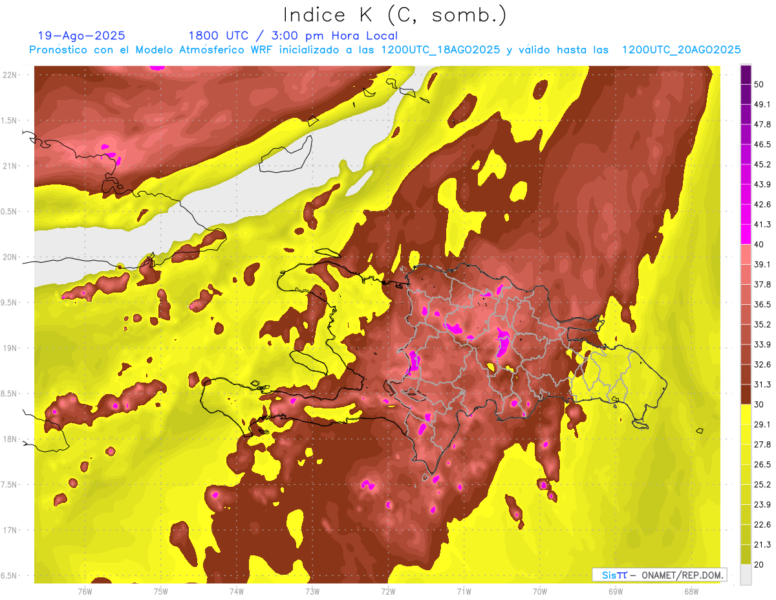The width and height of the screenshot is (776, 600).
Task: Click legend value '29.1'
Action: (x=762, y=424)
